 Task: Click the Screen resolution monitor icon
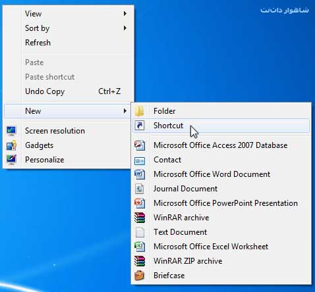coord(11,131)
